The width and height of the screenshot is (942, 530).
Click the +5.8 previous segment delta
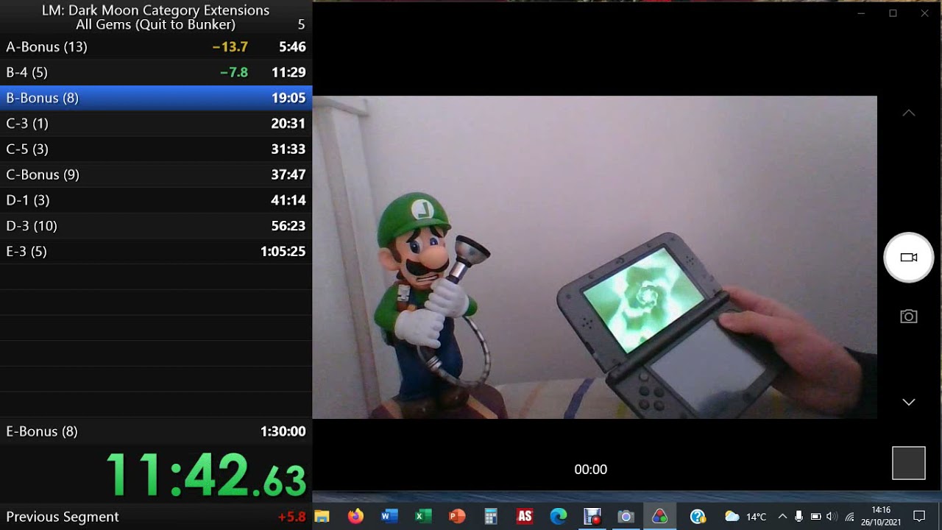pyautogui.click(x=291, y=517)
